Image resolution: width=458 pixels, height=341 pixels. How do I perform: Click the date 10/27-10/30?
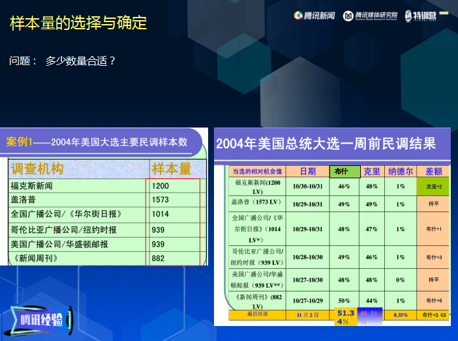(x=308, y=280)
